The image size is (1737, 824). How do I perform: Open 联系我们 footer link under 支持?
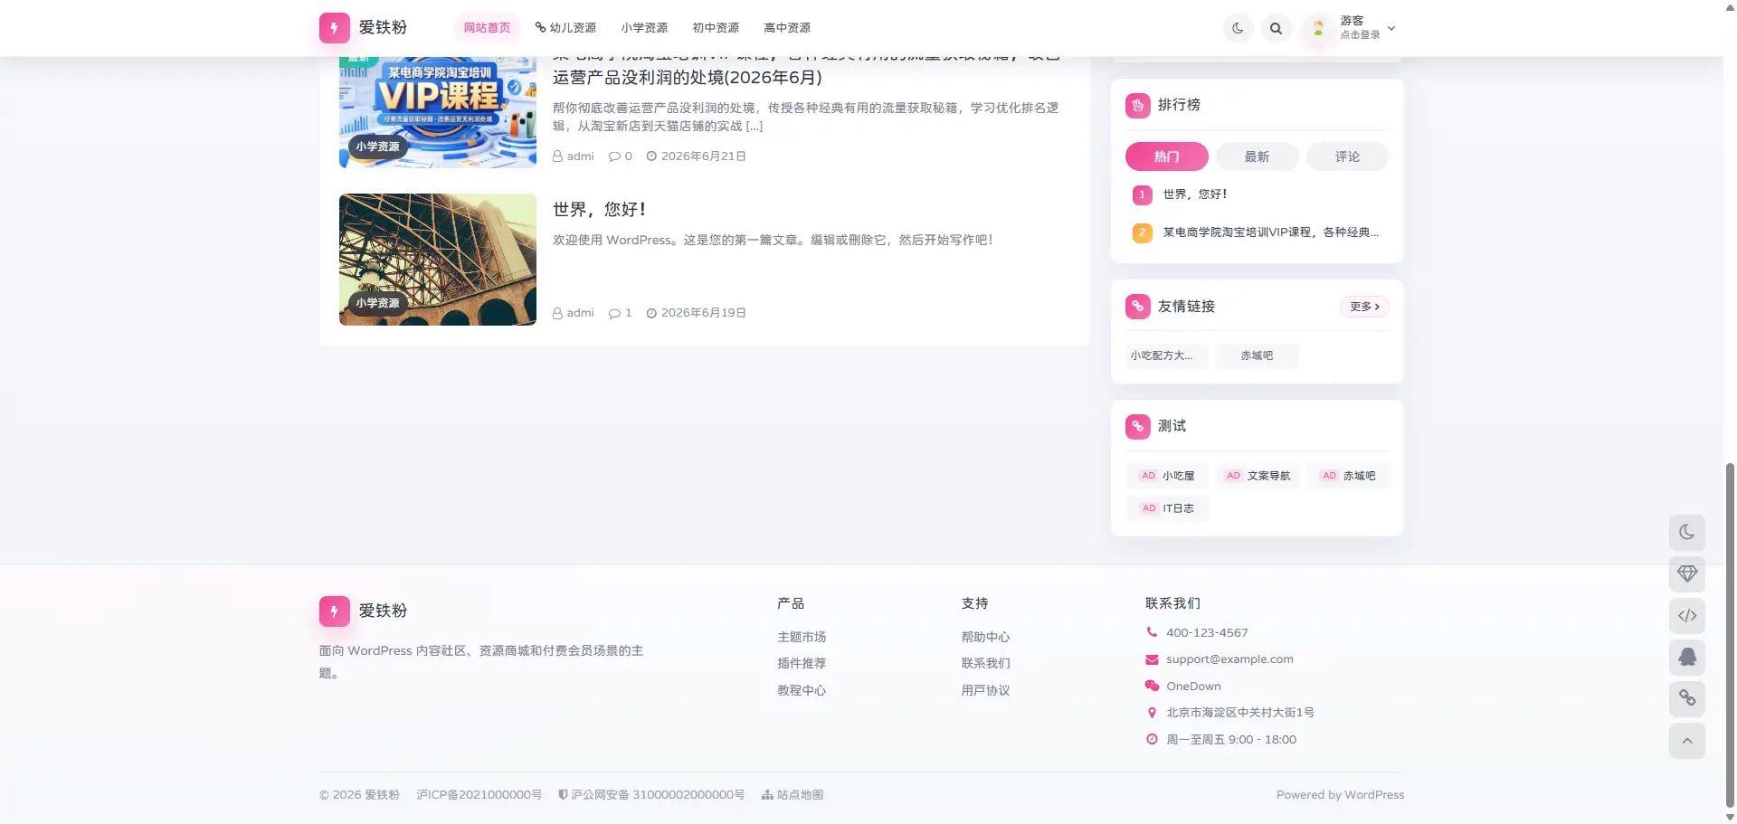click(985, 664)
